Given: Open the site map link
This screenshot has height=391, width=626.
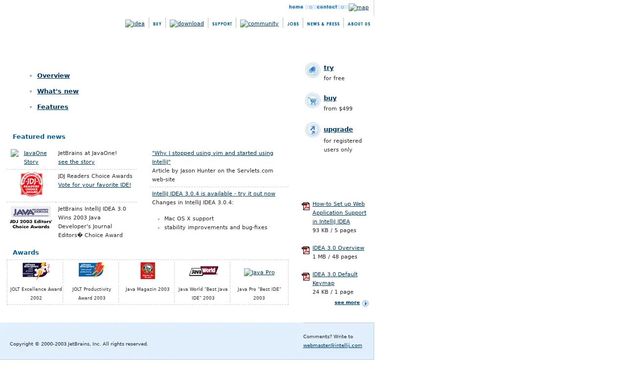Looking at the screenshot, I should click(x=358, y=7).
